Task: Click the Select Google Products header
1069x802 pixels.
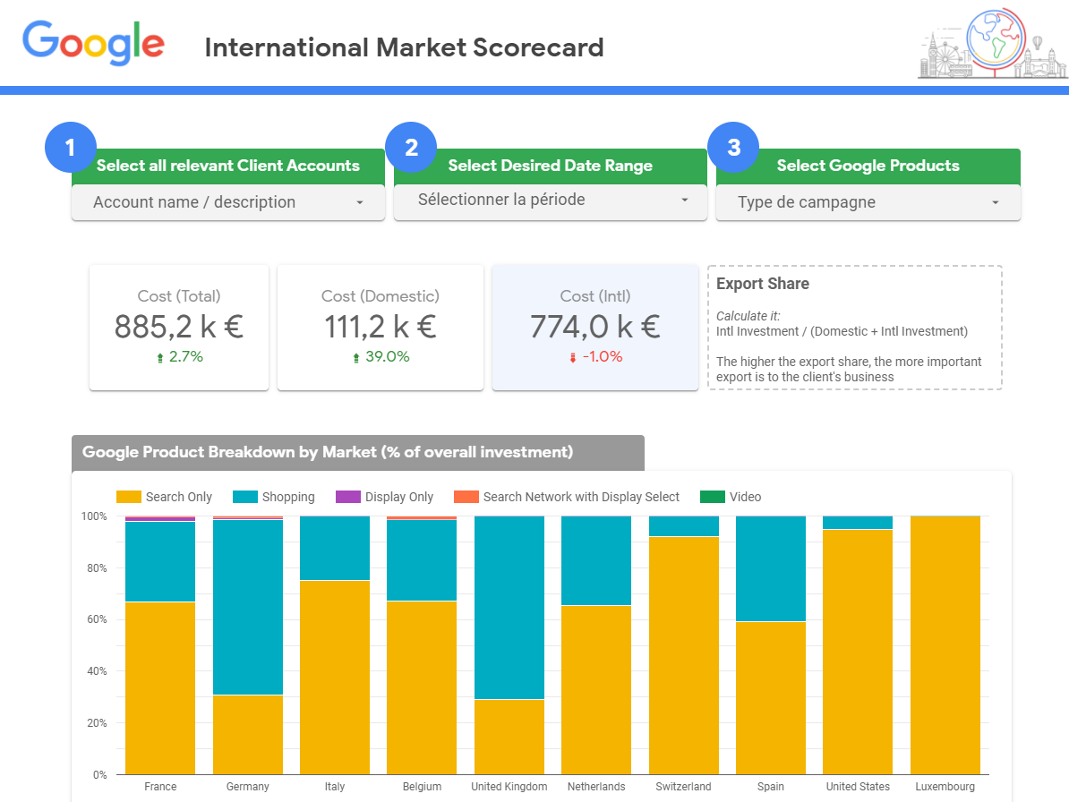Action: [x=868, y=166]
